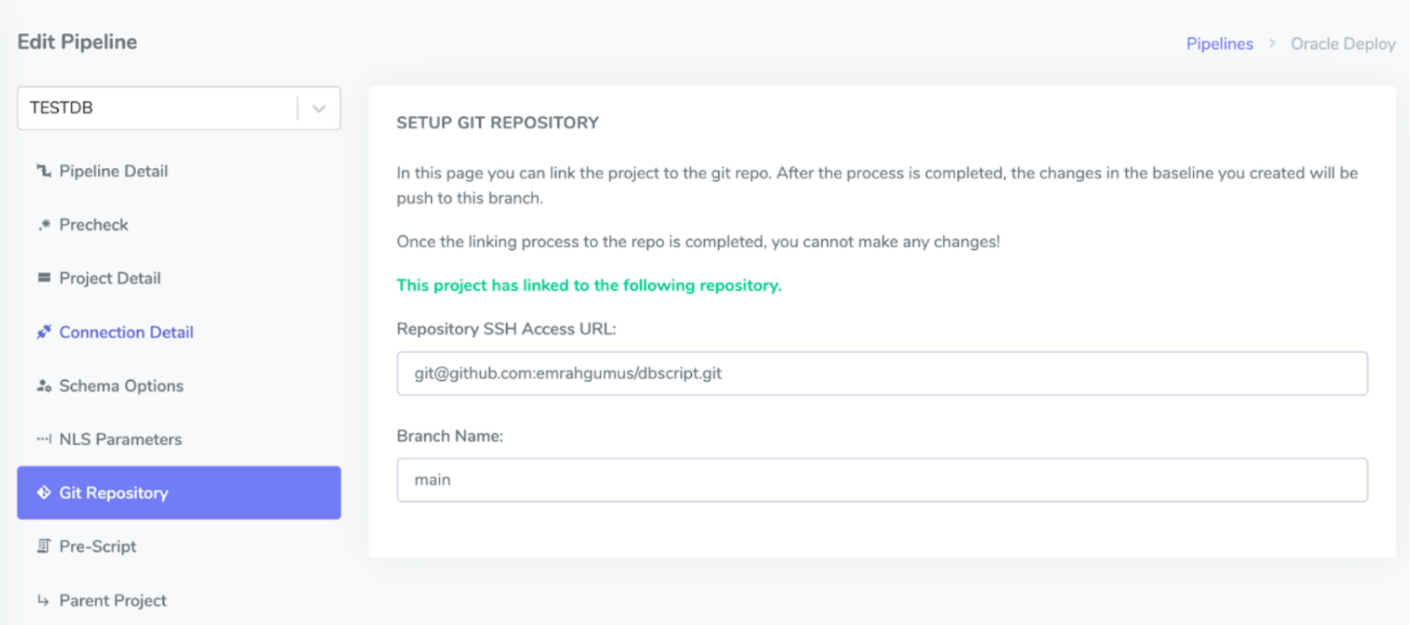Click the Schema Options users icon
Viewport: 1410px width, 625px height.
(x=44, y=386)
